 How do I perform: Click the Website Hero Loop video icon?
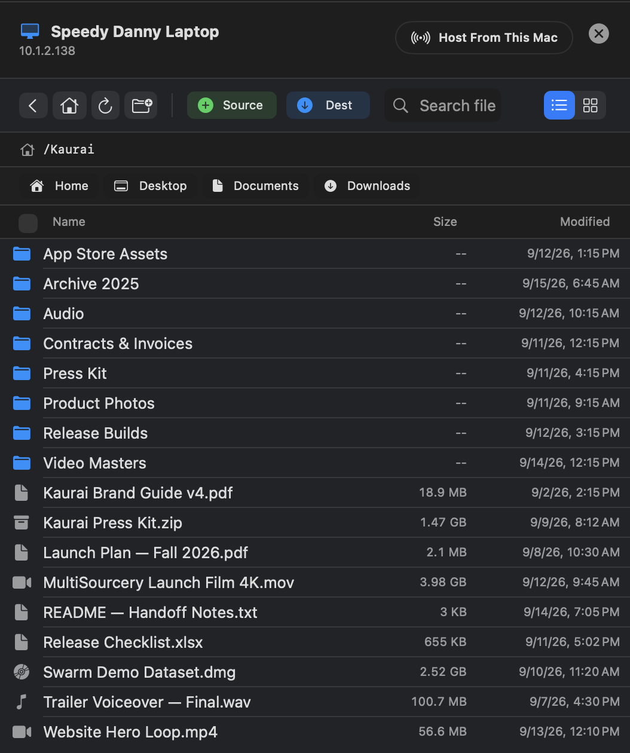[22, 732]
